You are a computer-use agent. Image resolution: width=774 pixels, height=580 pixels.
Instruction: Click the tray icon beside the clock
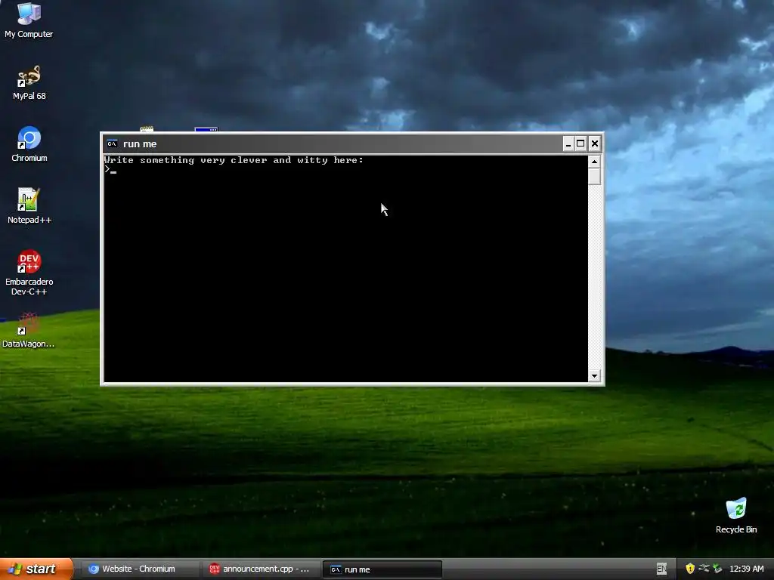pyautogui.click(x=718, y=569)
